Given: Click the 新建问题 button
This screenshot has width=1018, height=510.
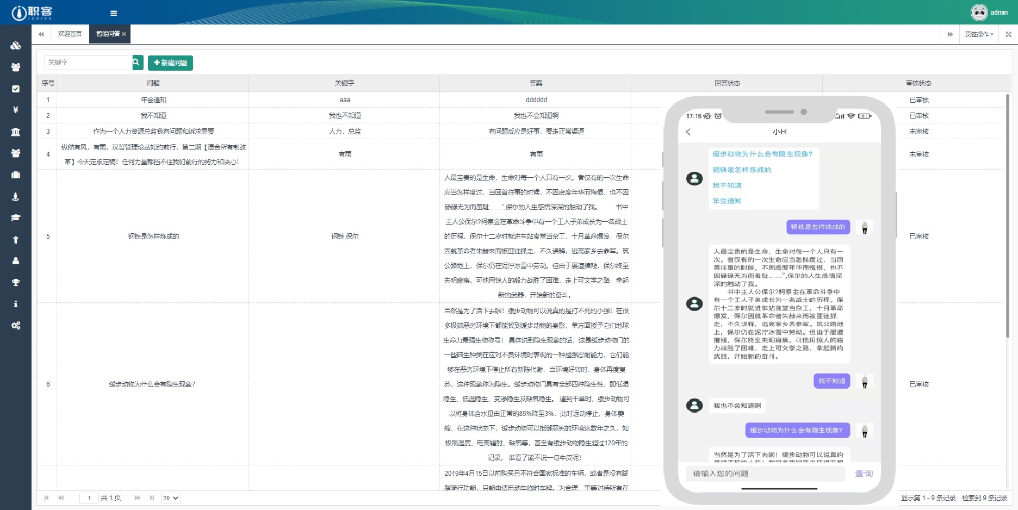Looking at the screenshot, I should tap(170, 63).
